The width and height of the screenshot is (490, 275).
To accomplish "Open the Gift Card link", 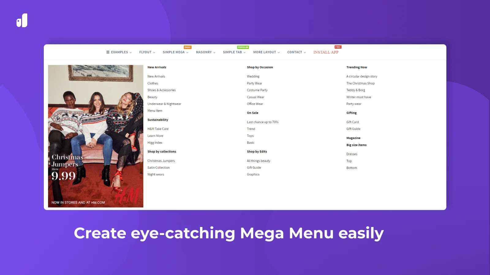I will 352,122.
